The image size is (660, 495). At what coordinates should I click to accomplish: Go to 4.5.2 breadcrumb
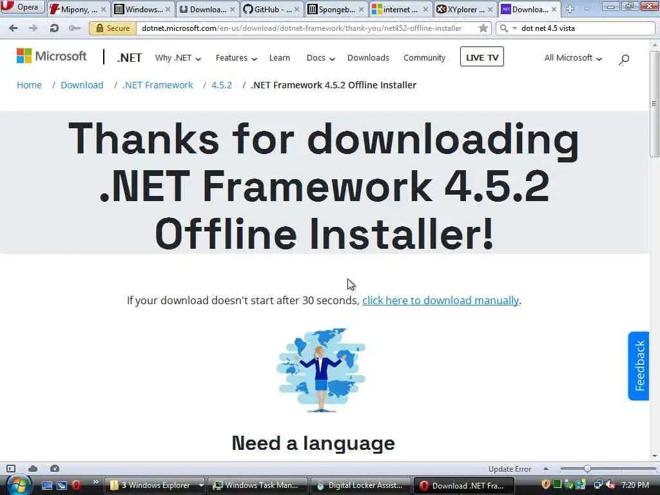[222, 85]
